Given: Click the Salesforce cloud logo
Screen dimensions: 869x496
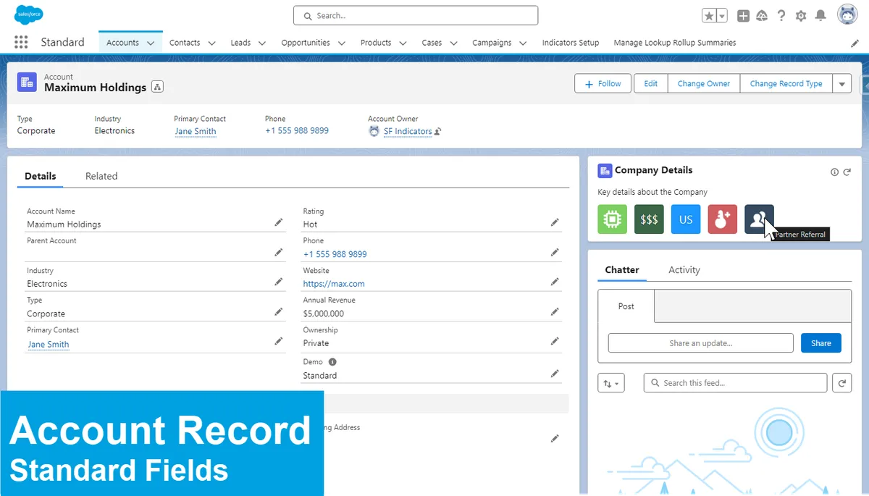Looking at the screenshot, I should tap(29, 14).
